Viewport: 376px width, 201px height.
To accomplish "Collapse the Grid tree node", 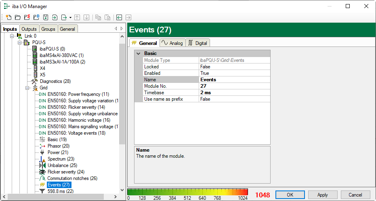I will tap(27, 88).
